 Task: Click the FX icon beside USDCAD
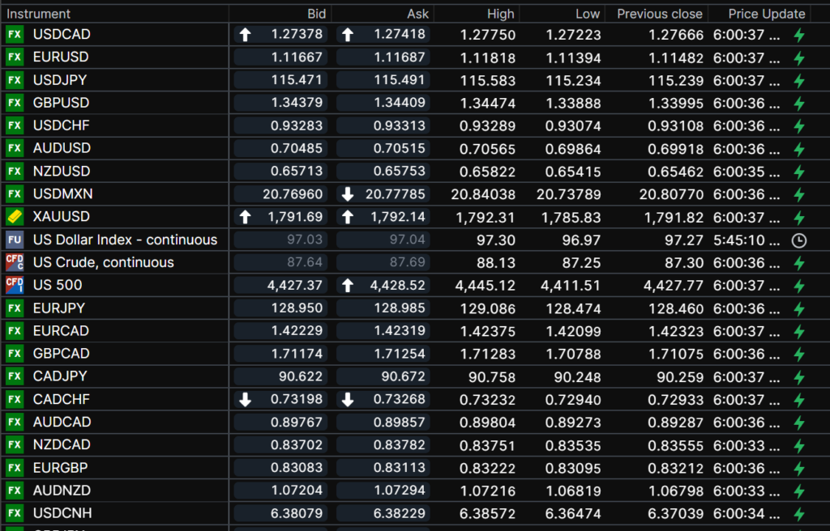15,34
